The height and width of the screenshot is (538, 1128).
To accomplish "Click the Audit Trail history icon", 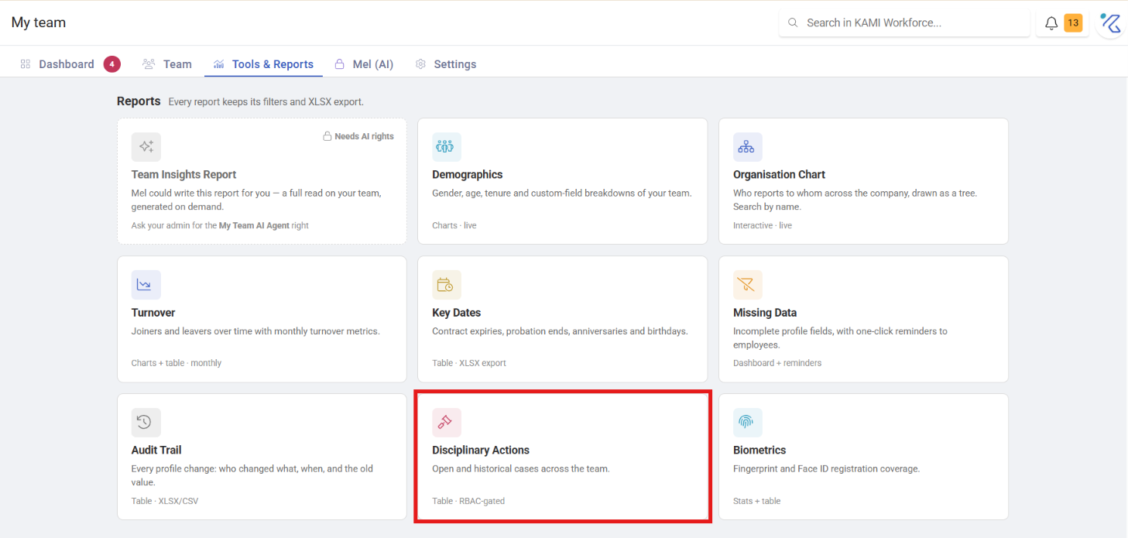I will tap(146, 423).
